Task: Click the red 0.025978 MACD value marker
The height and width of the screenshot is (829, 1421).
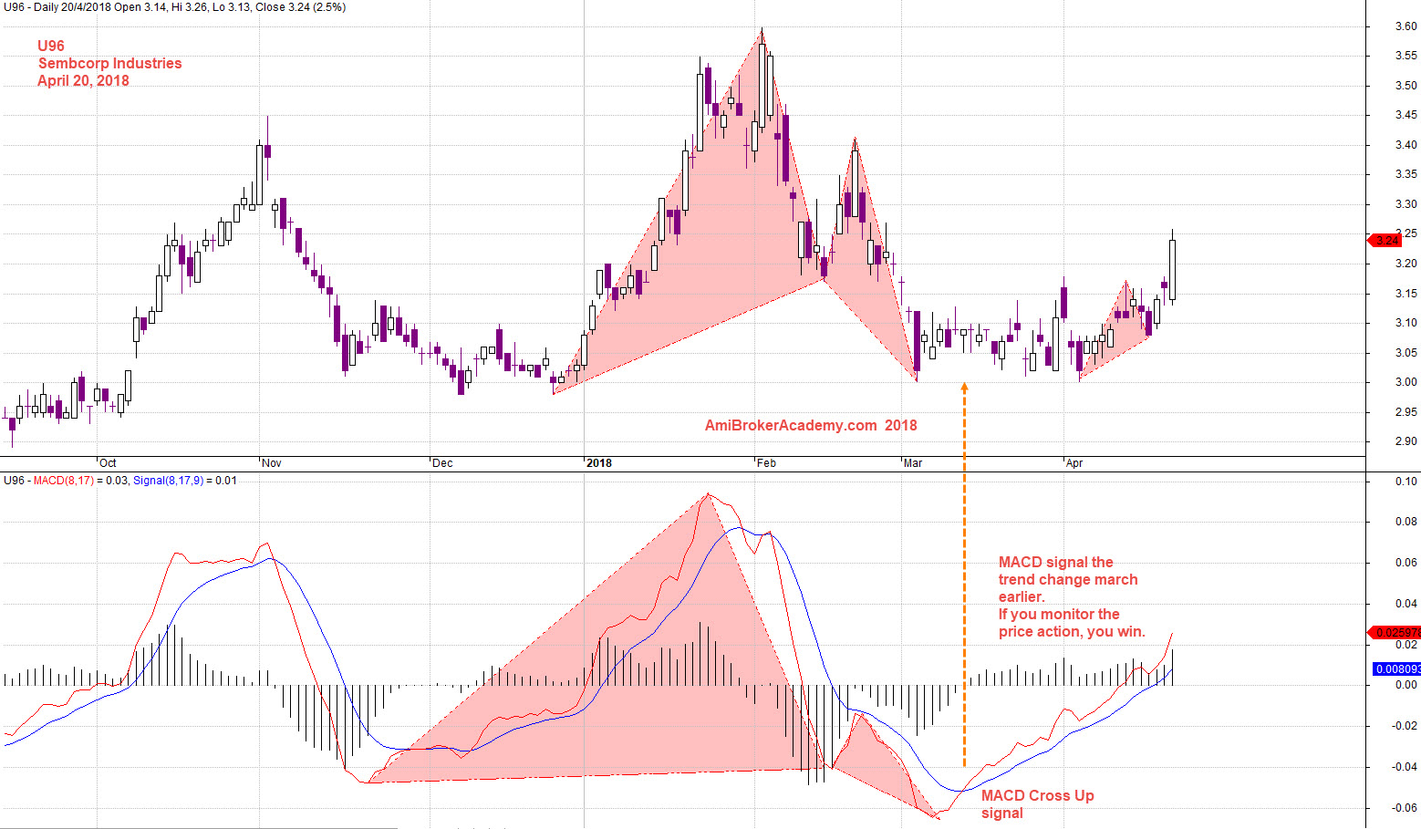Action: click(x=1393, y=633)
